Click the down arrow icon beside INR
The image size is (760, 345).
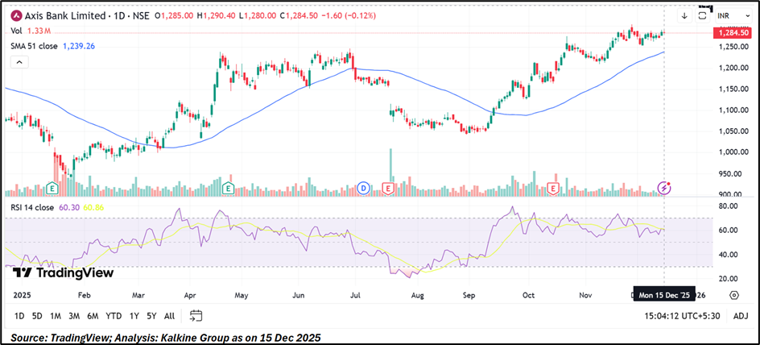tap(684, 15)
